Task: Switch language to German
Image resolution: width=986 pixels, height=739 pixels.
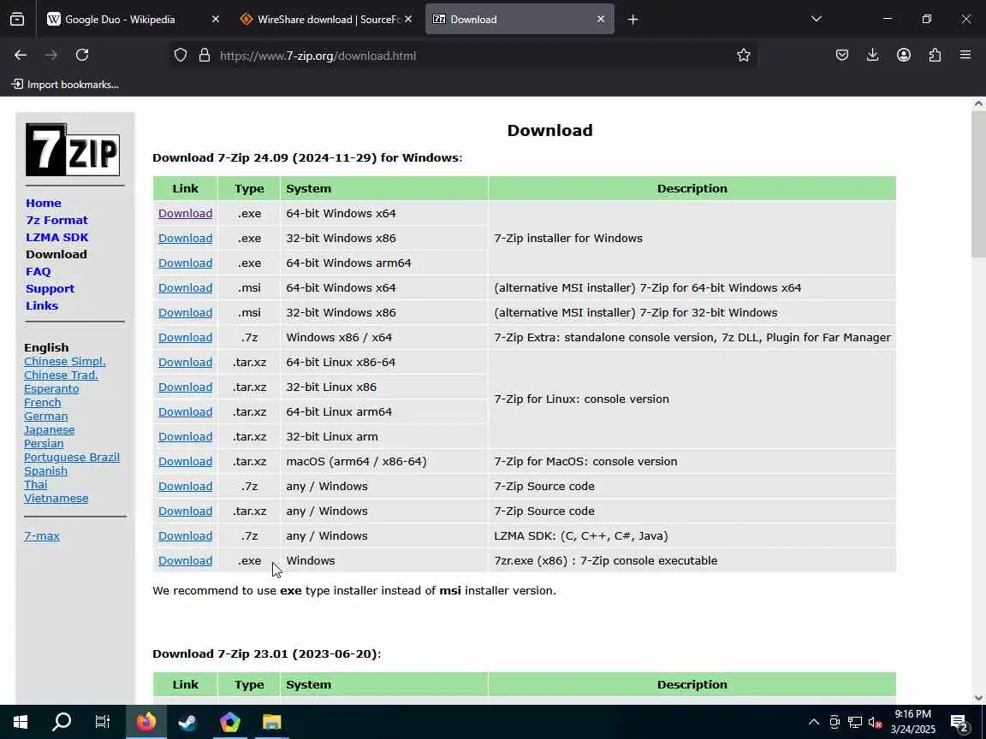Action: coord(46,416)
